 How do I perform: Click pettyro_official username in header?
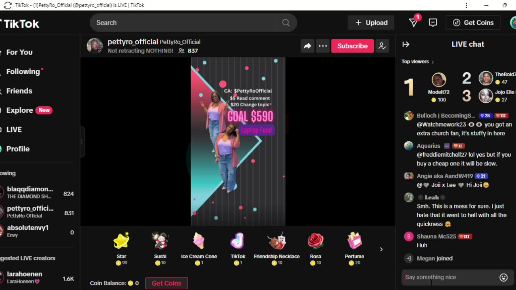133,42
